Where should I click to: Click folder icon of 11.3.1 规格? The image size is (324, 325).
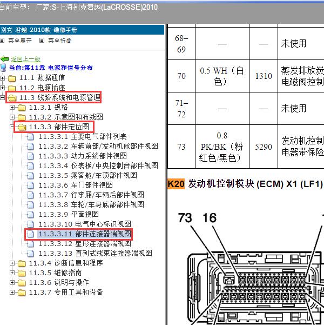[x=22, y=108]
